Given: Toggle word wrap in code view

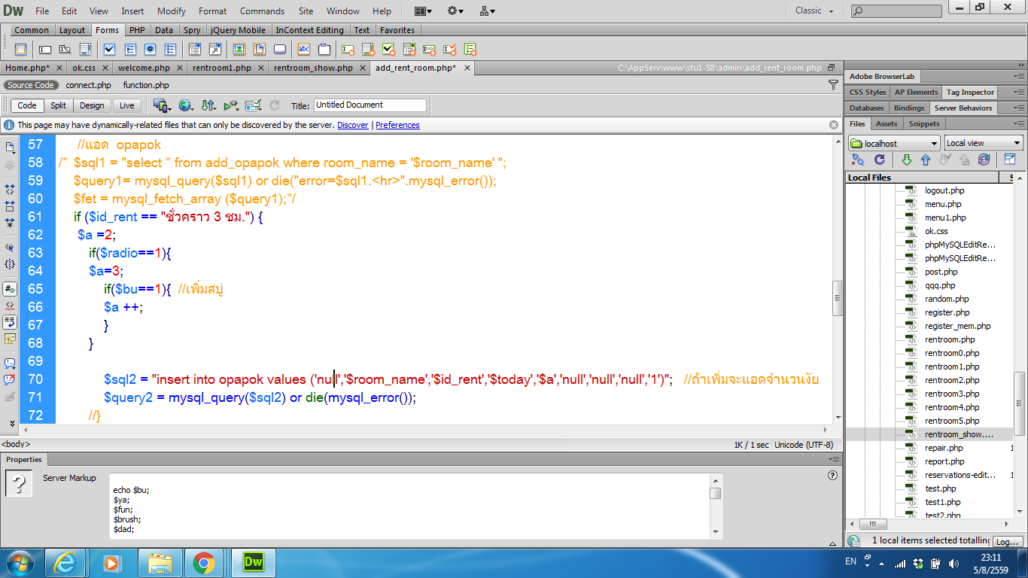Looking at the screenshot, I should (10, 321).
